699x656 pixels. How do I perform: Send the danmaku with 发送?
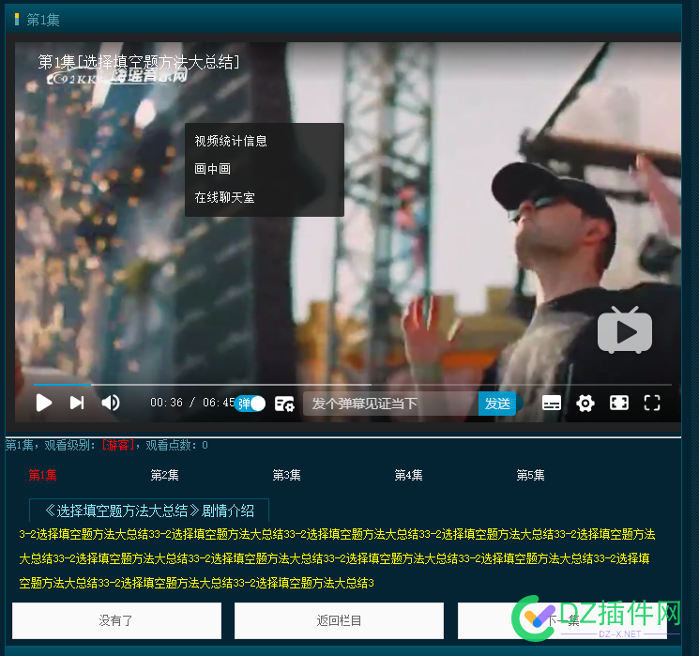[x=497, y=404]
